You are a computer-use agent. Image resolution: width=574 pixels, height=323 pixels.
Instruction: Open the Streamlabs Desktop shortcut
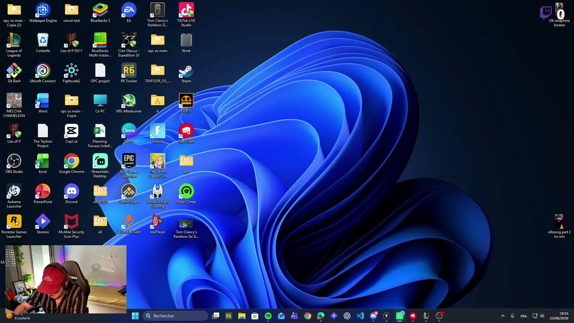[x=100, y=166]
